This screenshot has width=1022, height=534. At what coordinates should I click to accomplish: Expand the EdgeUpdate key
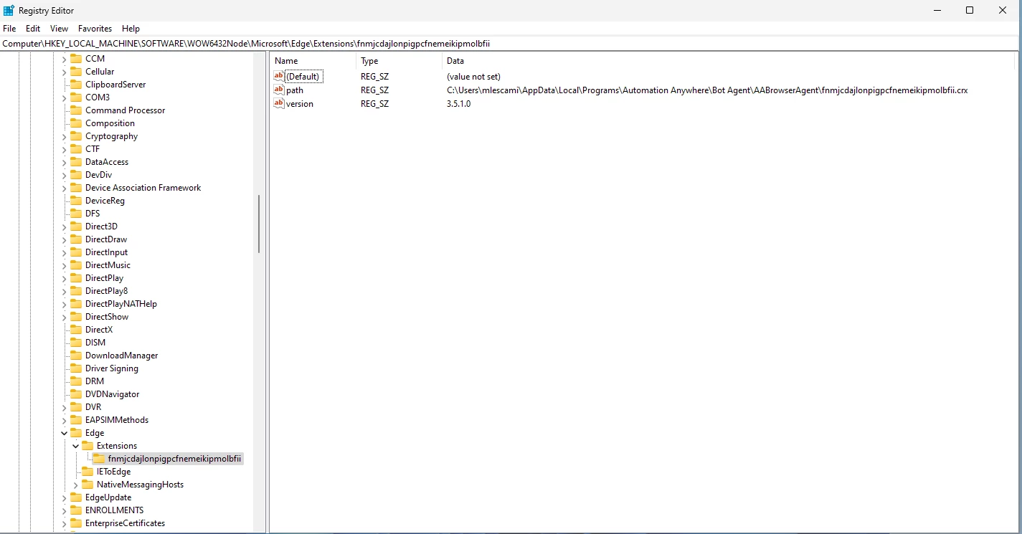tap(64, 497)
